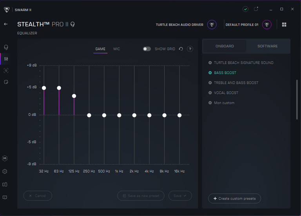Image resolution: width=301 pixels, height=216 pixels.
Task: Open the macro M hexagon icon
Action: point(5,158)
